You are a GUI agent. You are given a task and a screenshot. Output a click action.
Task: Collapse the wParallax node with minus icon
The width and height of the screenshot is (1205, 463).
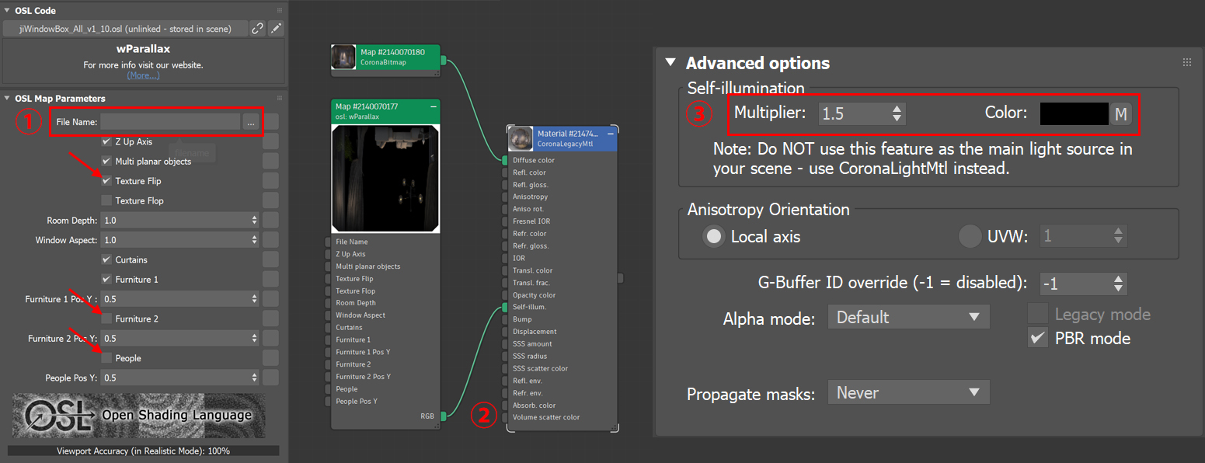[x=434, y=106]
